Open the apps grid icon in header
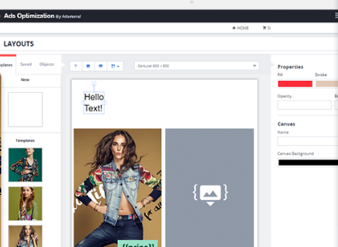The image size is (338, 247). 336,16
